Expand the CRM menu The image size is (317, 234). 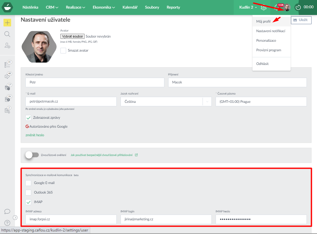pos(52,7)
